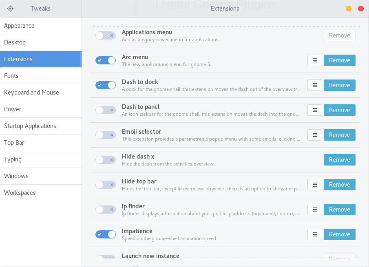Click Remove for Applications menu
The height and width of the screenshot is (267, 369).
(339, 35)
